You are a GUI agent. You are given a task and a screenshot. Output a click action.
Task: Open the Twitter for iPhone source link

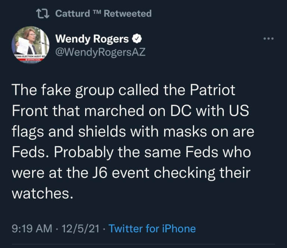152,229
